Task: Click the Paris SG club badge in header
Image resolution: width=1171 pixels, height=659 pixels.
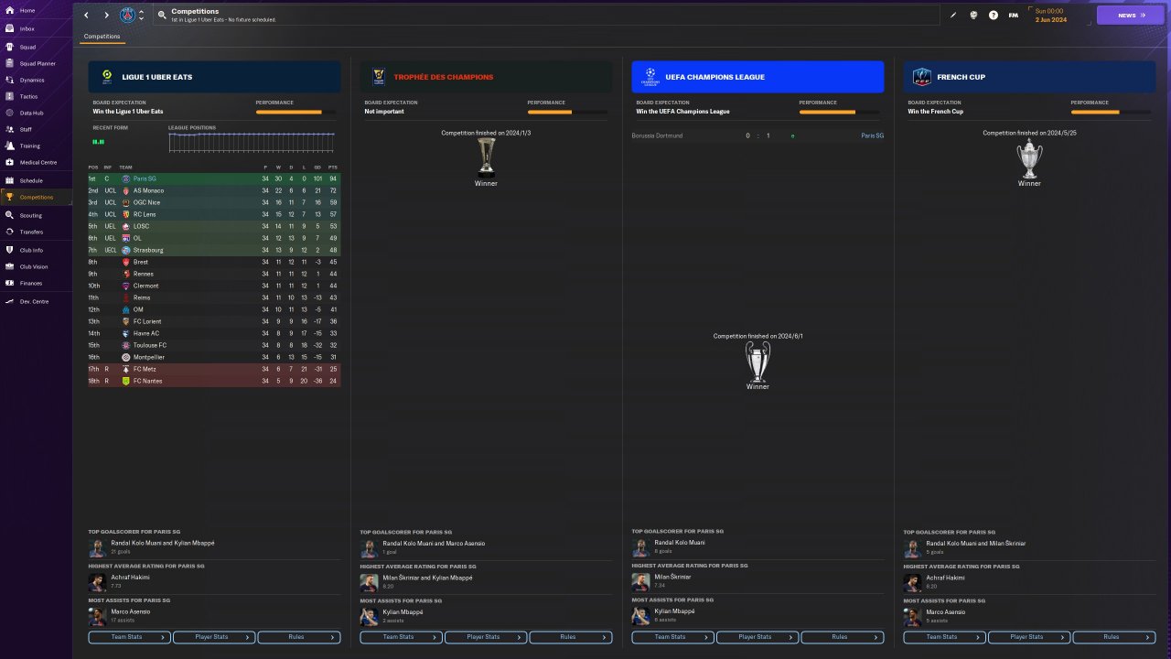Action: (127, 16)
